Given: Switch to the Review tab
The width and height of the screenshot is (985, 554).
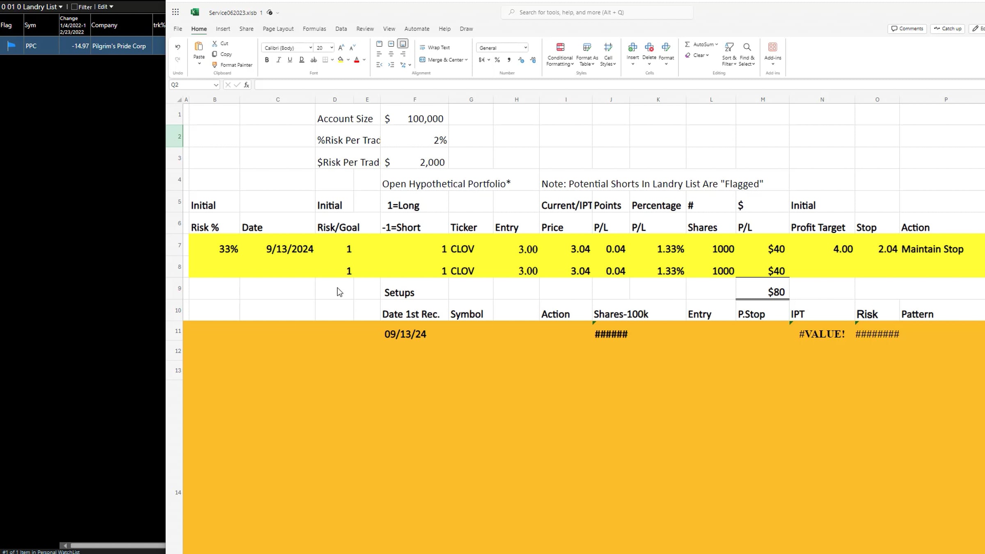Looking at the screenshot, I should coord(365,29).
